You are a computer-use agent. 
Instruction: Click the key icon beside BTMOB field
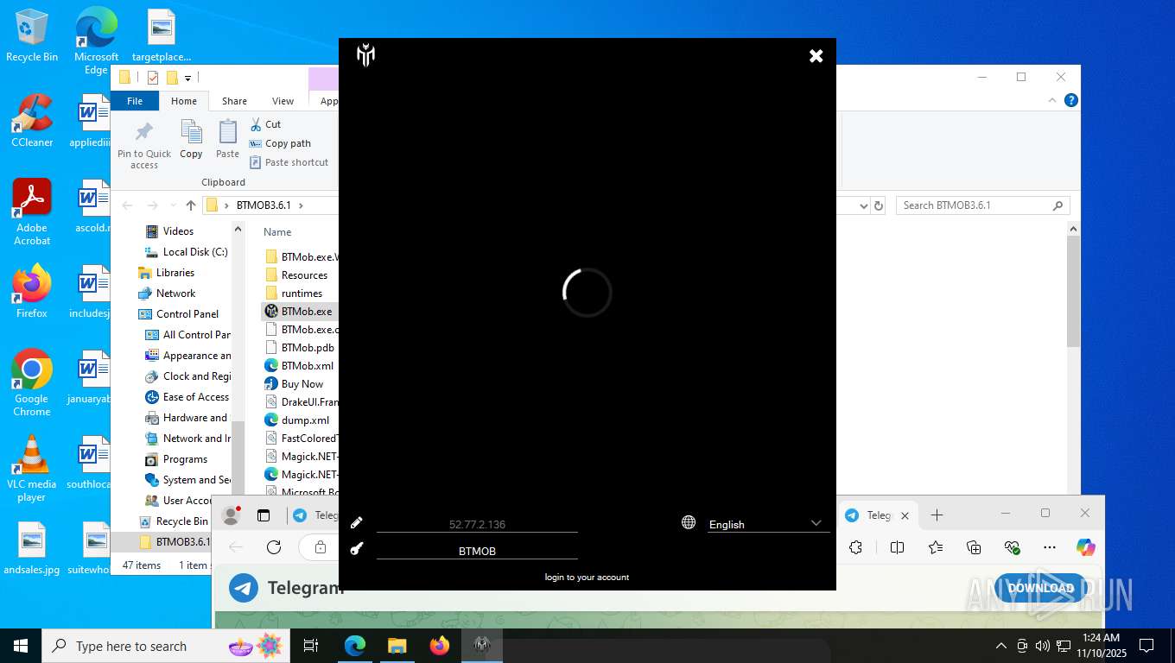(x=357, y=548)
